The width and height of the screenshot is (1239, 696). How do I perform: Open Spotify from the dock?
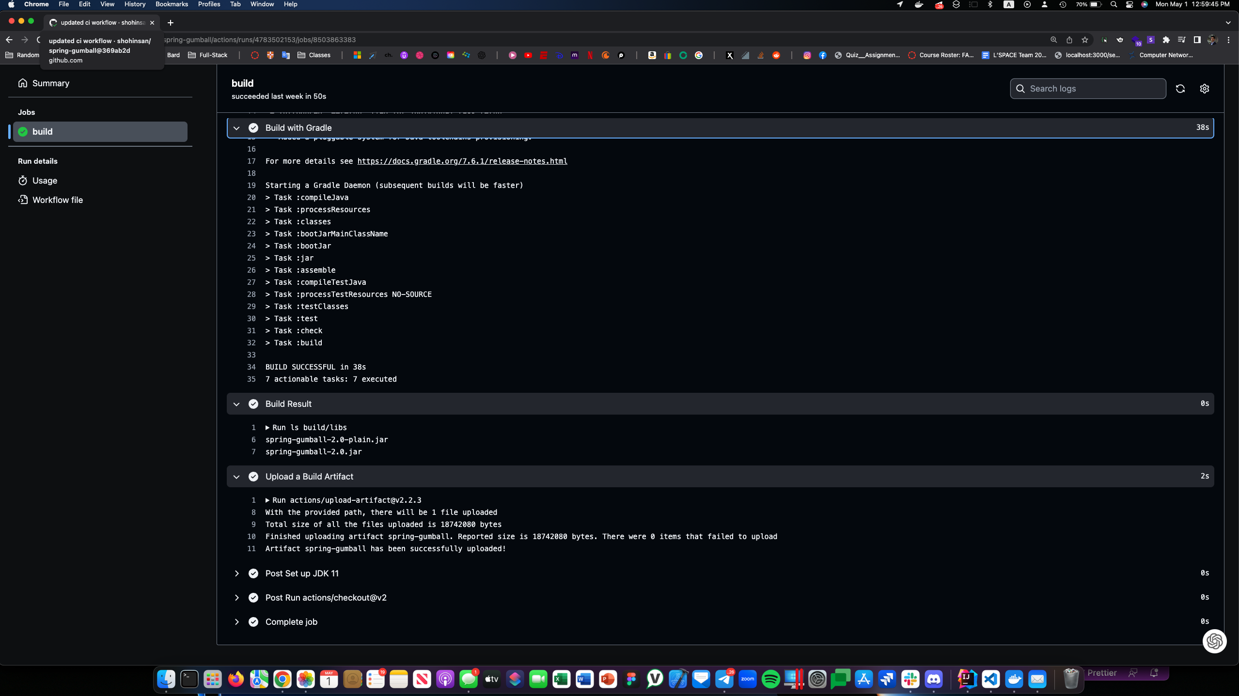click(x=770, y=679)
